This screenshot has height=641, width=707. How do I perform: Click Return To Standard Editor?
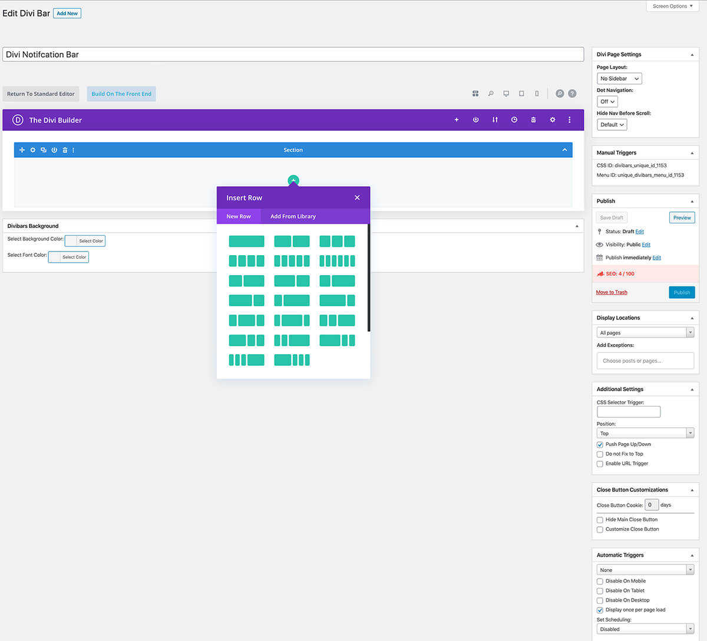coord(41,94)
